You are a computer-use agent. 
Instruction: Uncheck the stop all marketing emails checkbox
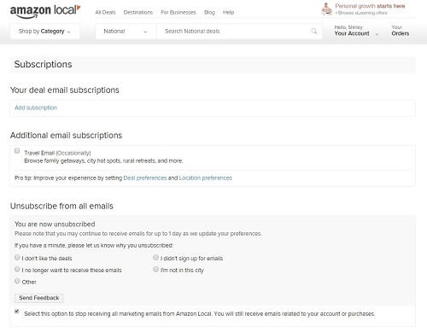[17, 312]
